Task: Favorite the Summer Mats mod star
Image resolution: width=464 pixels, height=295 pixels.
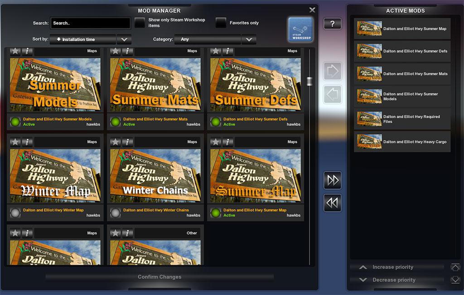Action: point(116,51)
